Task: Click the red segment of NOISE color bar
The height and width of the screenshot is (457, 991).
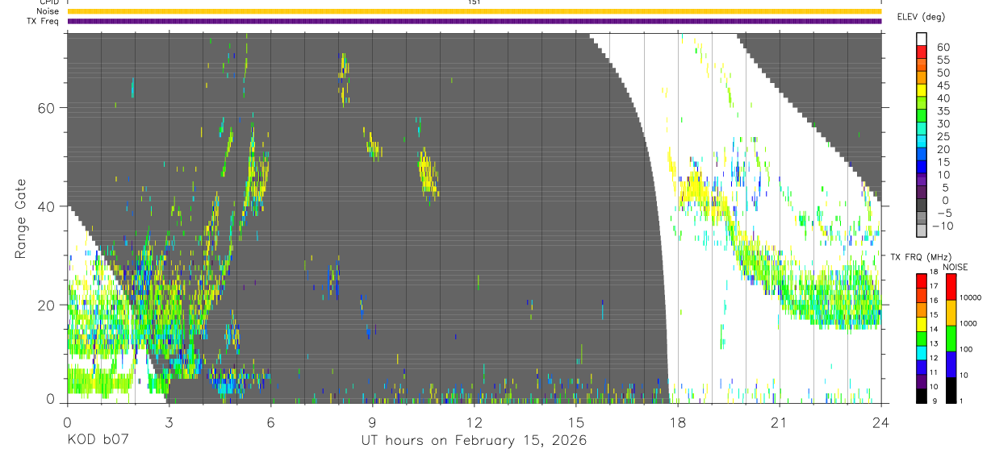Action: (x=951, y=286)
